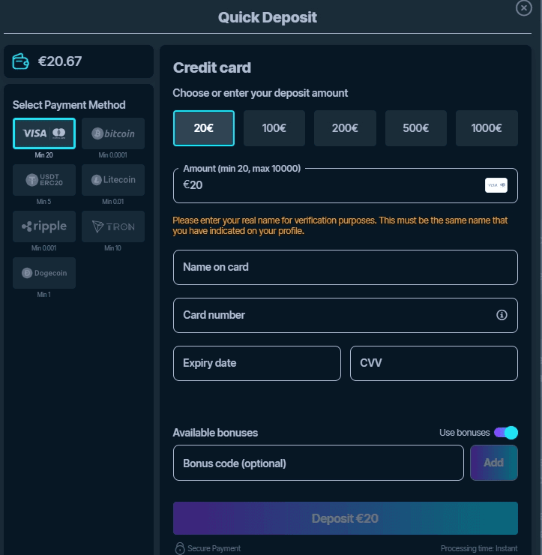Click the Min 1 label under Dogecoin
Image resolution: width=542 pixels, height=555 pixels.
point(44,295)
